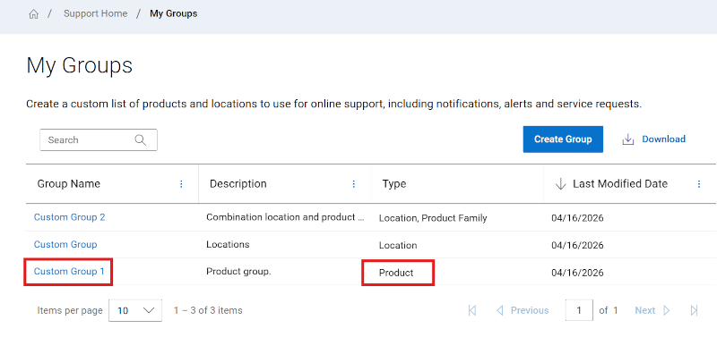Jump to first page icon
The height and width of the screenshot is (354, 717).
point(472,311)
